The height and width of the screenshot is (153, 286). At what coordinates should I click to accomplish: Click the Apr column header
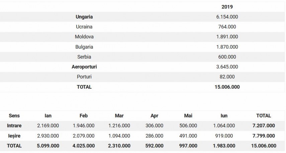154,116
